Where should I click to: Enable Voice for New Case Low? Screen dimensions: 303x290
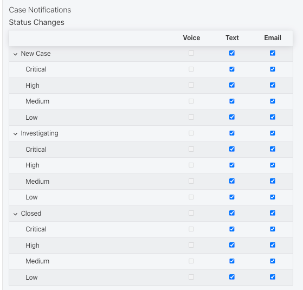coord(191,117)
